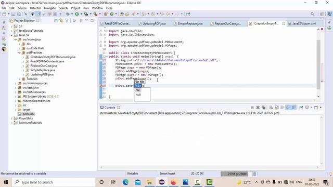Click the Debug bug icon in toolbar

[x=68, y=14]
